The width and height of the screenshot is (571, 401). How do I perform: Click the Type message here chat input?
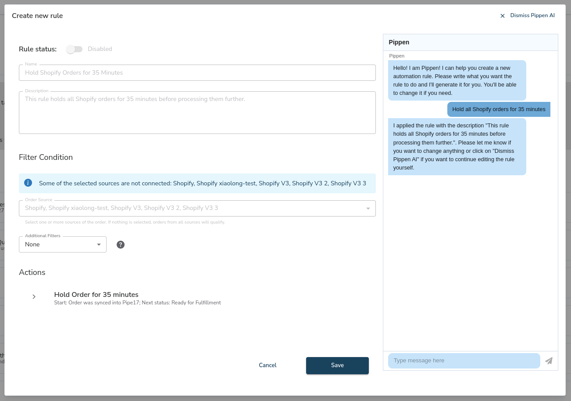[x=464, y=361]
